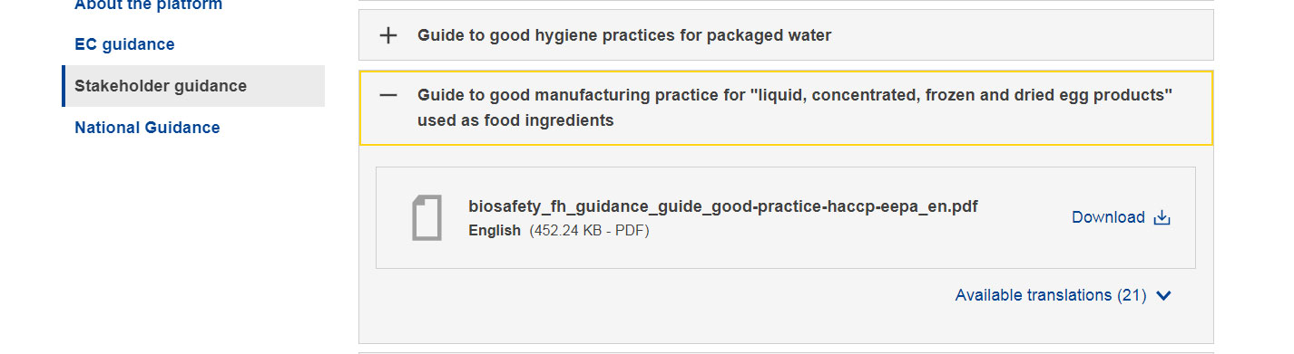Image resolution: width=1294 pixels, height=354 pixels.
Task: Click the minus icon beside egg products guide
Action: [388, 95]
